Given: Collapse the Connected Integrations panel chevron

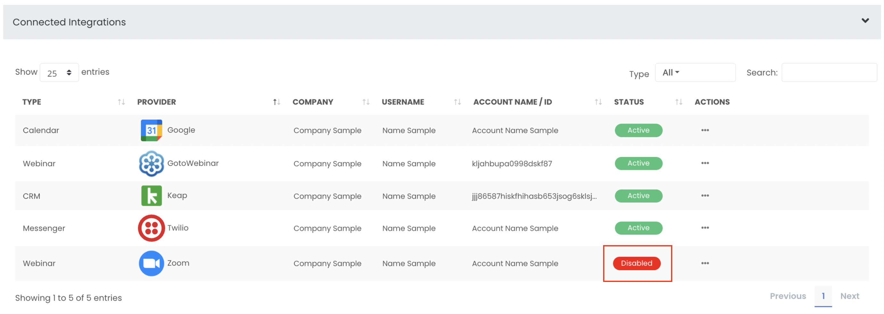Looking at the screenshot, I should pyautogui.click(x=865, y=21).
